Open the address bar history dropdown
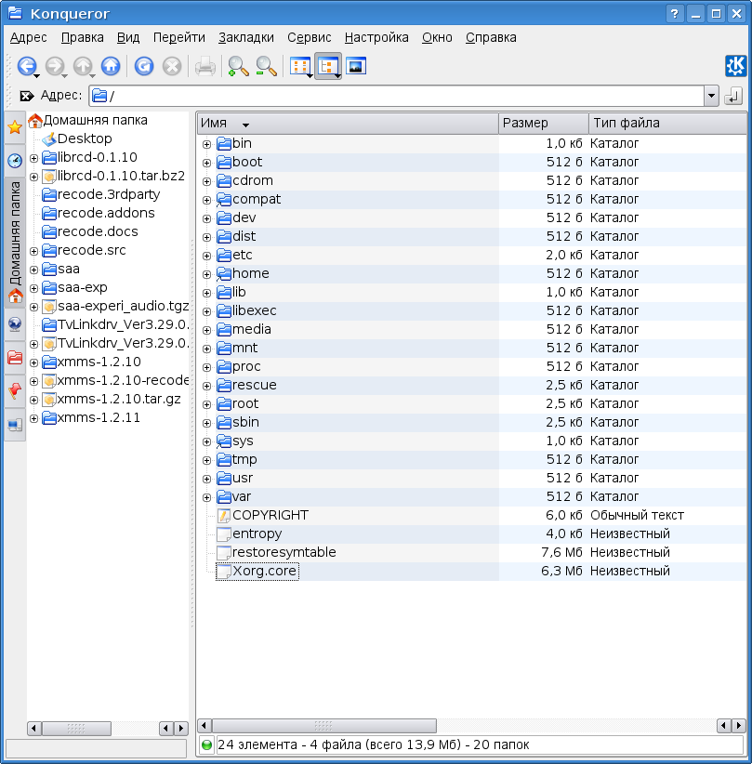Screen dimensions: 752x764 [x=711, y=96]
